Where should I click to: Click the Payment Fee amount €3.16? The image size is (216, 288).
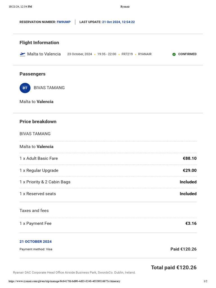[191, 224]
